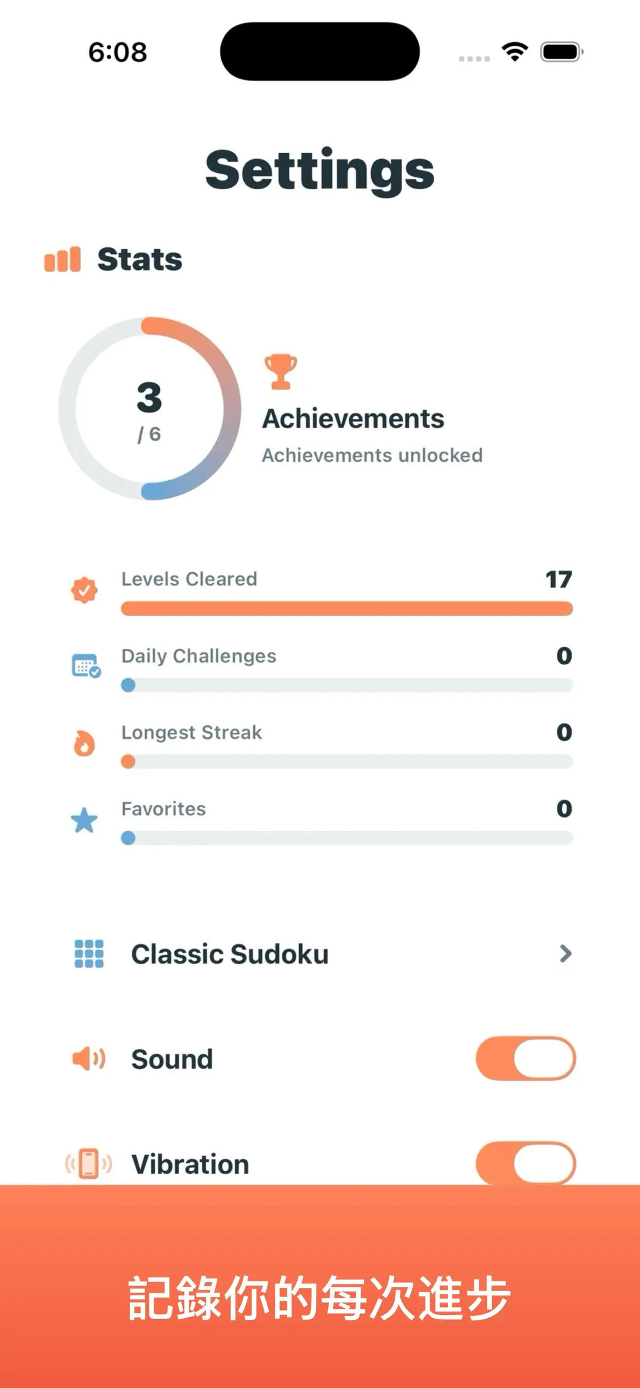Tap the Favorites star icon
The height and width of the screenshot is (1388, 640).
pos(84,820)
